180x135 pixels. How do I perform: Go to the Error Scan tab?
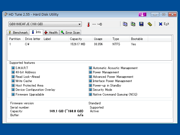(70, 33)
